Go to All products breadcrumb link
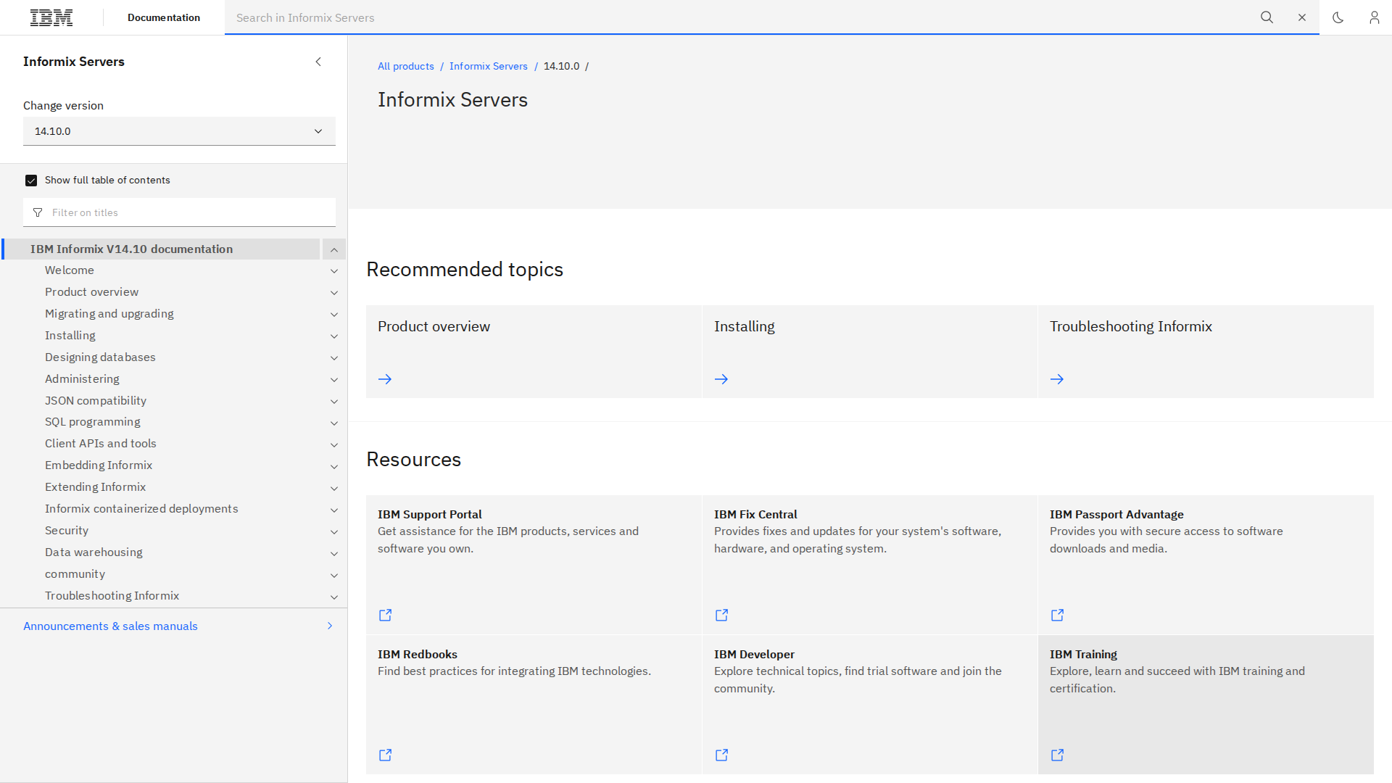 405,66
